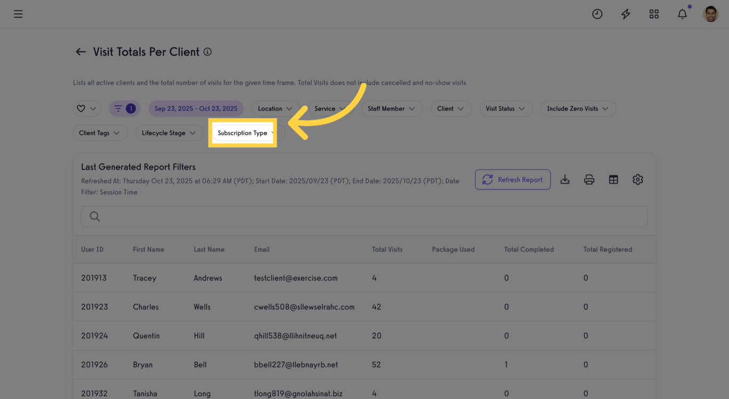Open the Subscription Type filter
Screen dimensions: 729x399
tap(243, 132)
